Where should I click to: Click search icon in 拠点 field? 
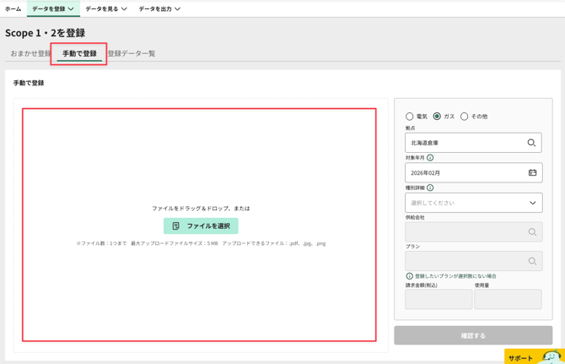coord(531,143)
